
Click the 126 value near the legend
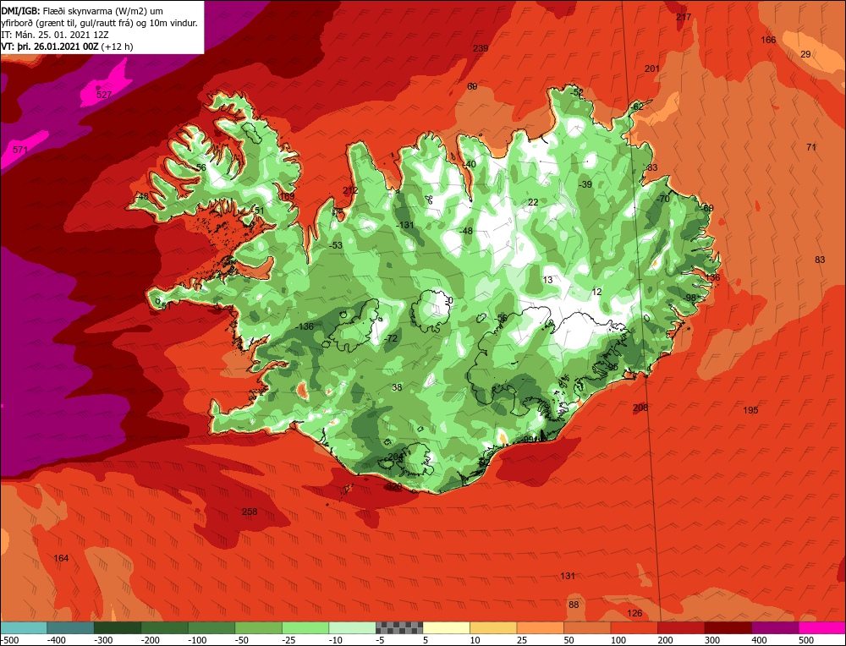[x=635, y=613]
